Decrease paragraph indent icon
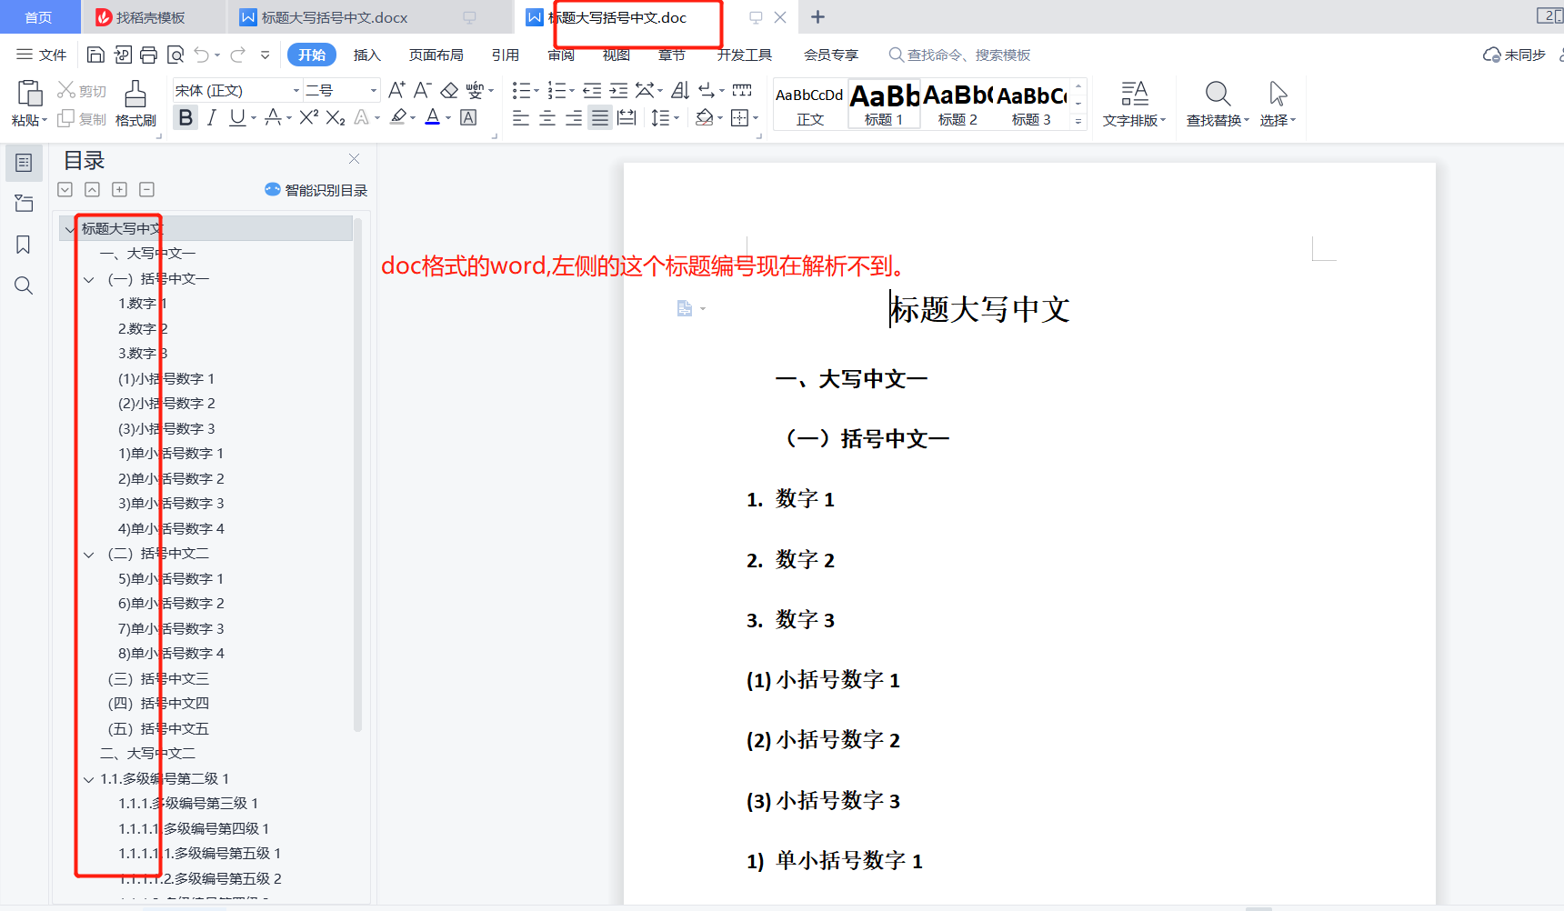Viewport: 1564px width, 911px height. tap(592, 90)
